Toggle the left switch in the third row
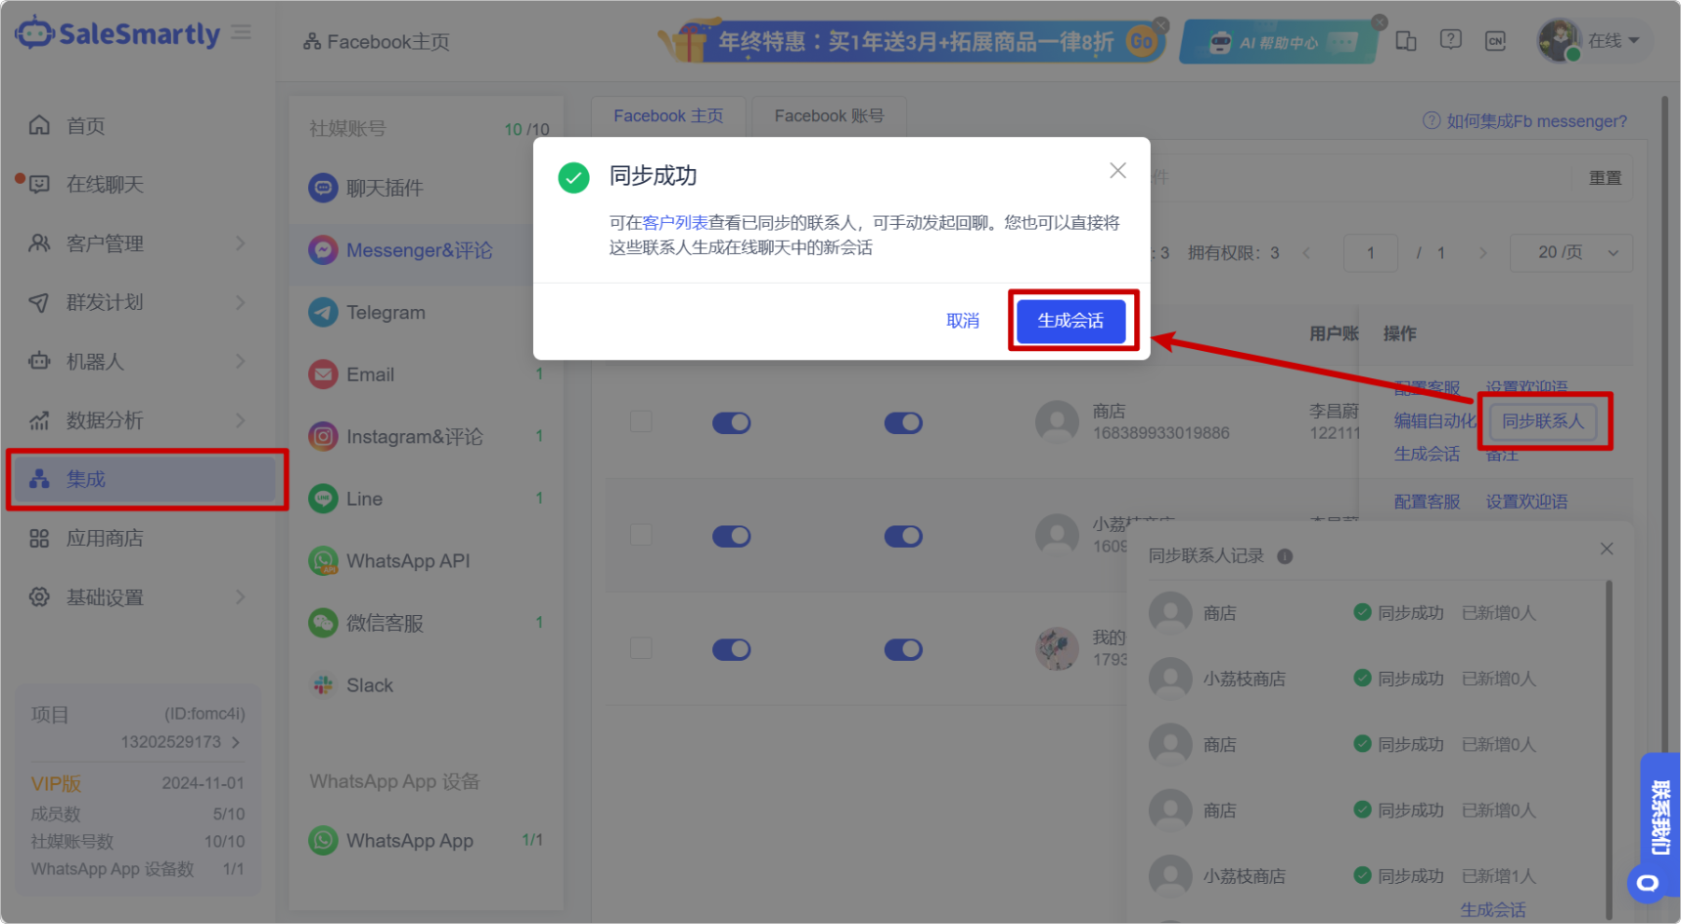This screenshot has width=1681, height=924. (x=732, y=649)
